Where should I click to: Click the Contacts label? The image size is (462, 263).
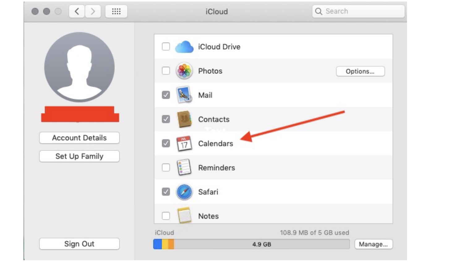pyautogui.click(x=214, y=119)
